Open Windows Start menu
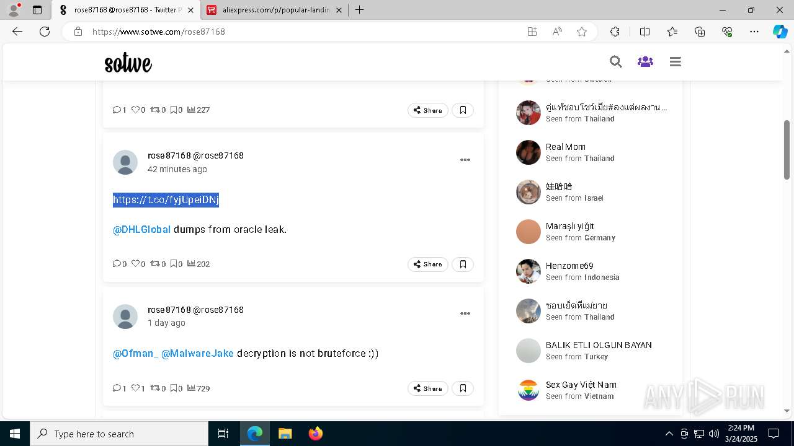The image size is (794, 446). (15, 434)
